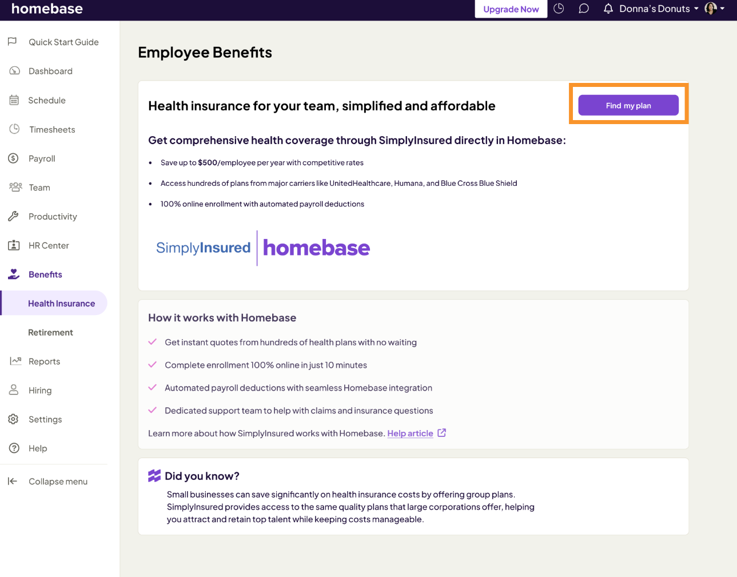Click the Find my plan button
The width and height of the screenshot is (737, 577).
(628, 105)
